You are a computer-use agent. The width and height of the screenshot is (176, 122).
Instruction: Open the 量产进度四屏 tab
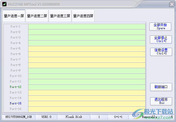83,16
